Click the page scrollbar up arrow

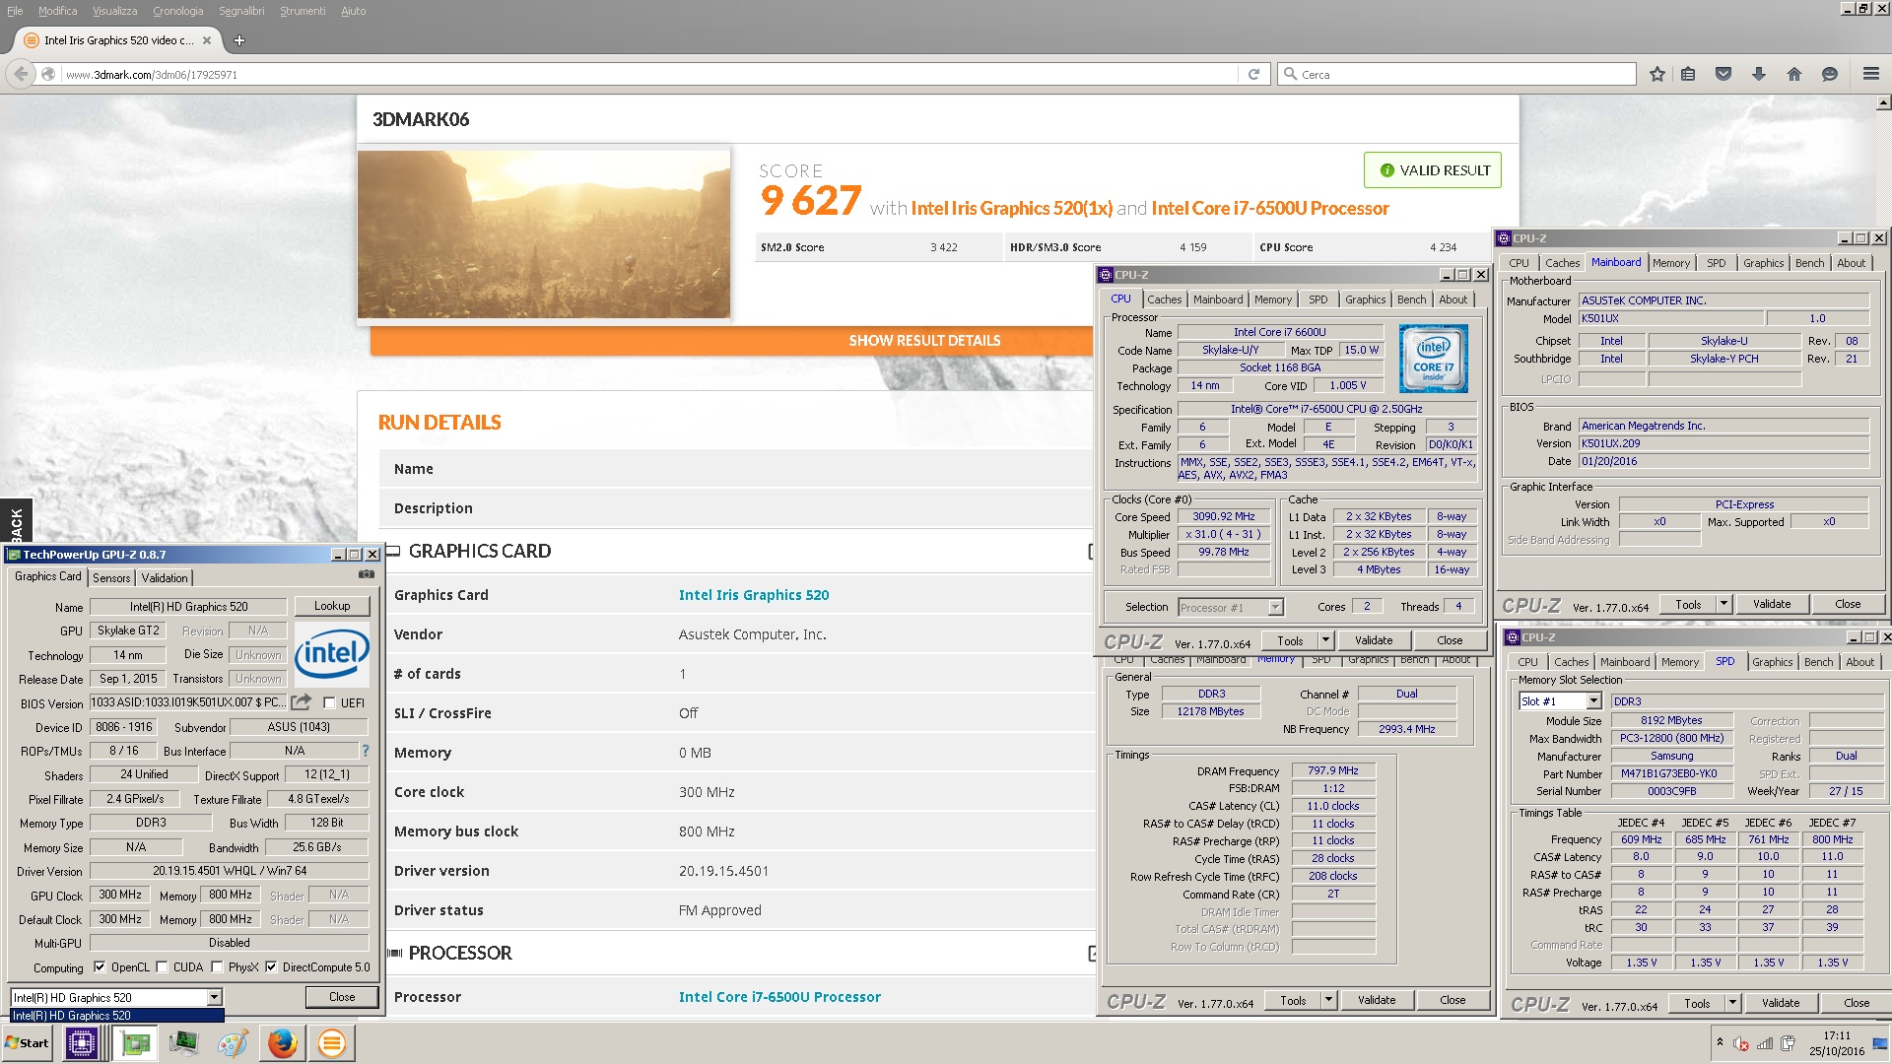pos(1883,102)
